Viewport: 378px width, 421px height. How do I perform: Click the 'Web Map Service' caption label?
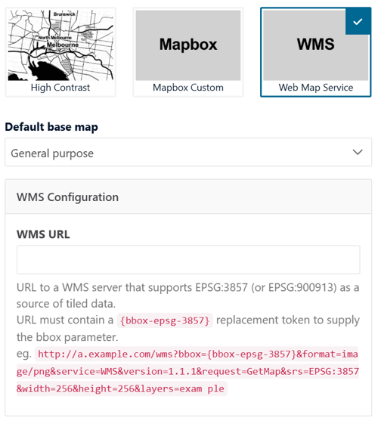pyautogui.click(x=316, y=88)
